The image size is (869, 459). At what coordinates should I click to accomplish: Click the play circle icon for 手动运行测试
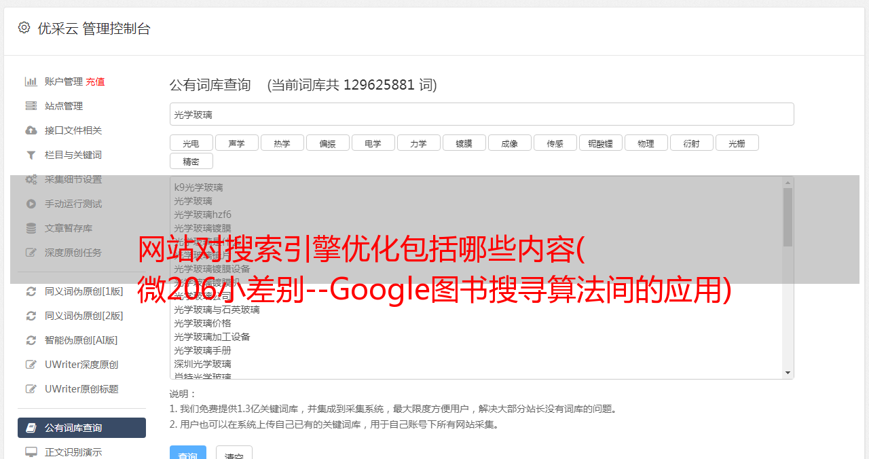[31, 204]
